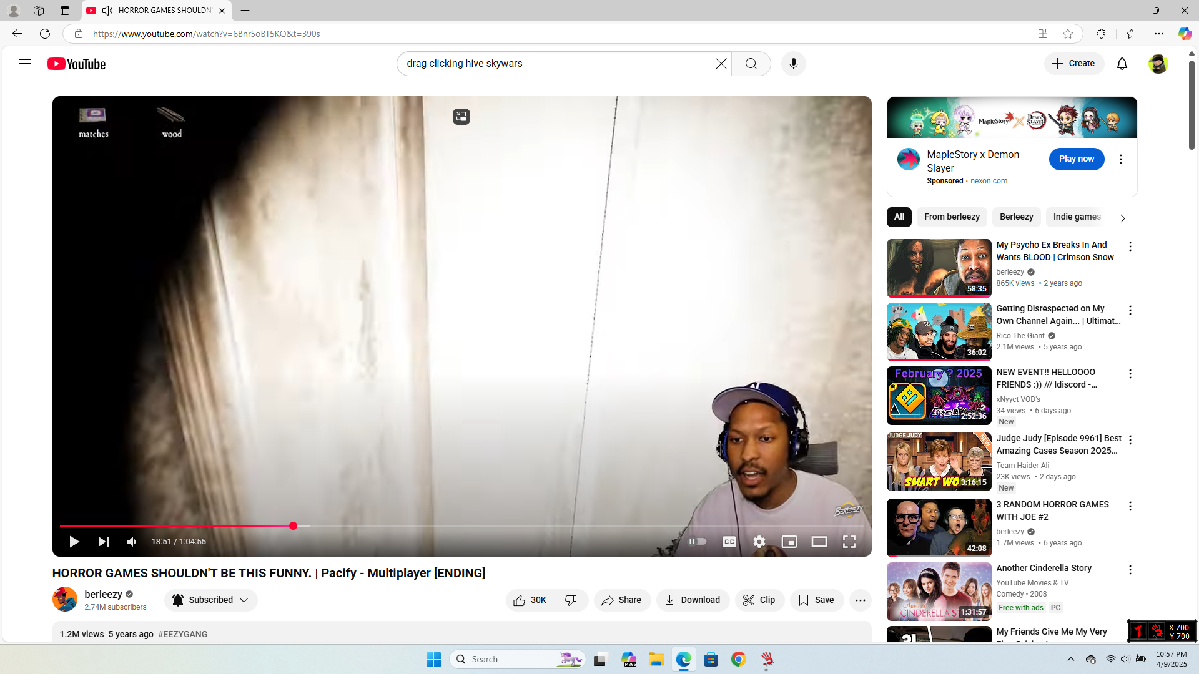Open player settings gear
This screenshot has height=674, width=1199.
point(759,542)
